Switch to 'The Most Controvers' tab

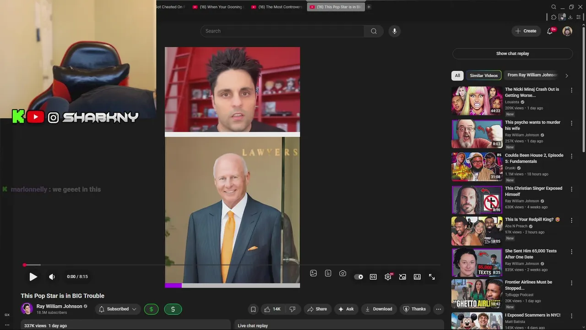coord(276,7)
